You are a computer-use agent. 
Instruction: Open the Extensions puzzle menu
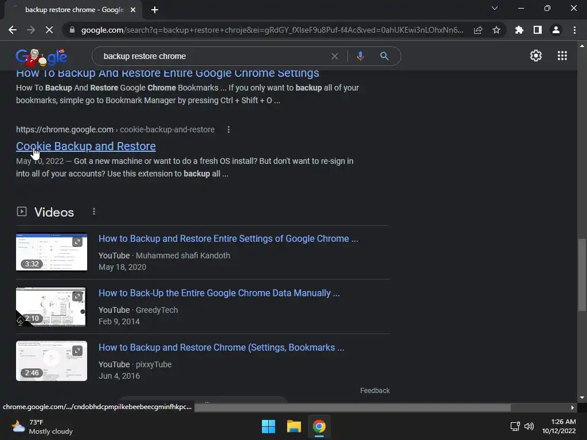(519, 30)
